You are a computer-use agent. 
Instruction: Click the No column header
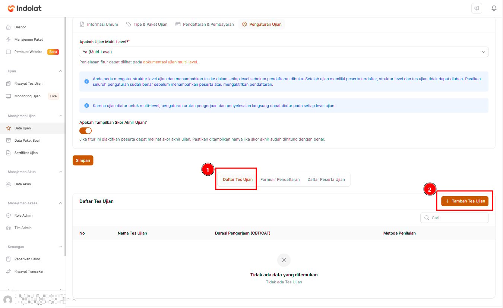pos(82,233)
